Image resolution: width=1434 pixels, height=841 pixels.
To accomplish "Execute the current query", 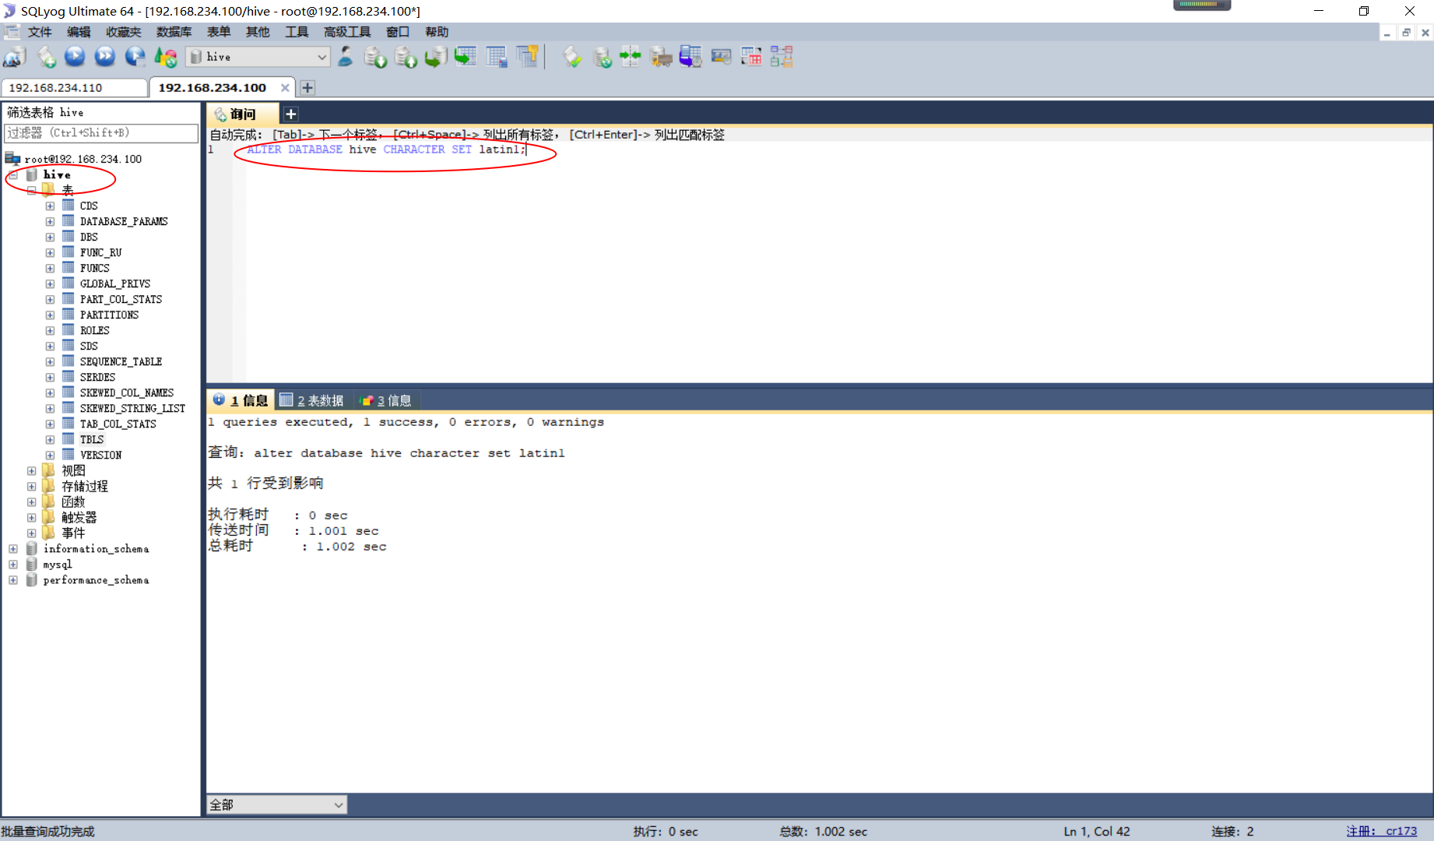I will pyautogui.click(x=75, y=57).
